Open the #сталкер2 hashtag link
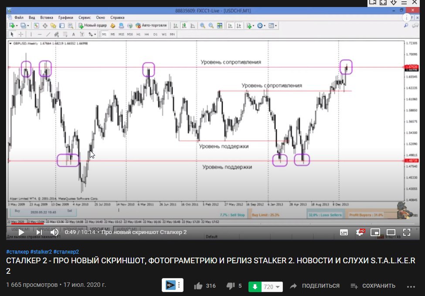Screen dimensions: 425x296 click(x=66, y=252)
